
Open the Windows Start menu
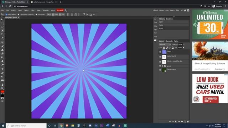(2, 126)
